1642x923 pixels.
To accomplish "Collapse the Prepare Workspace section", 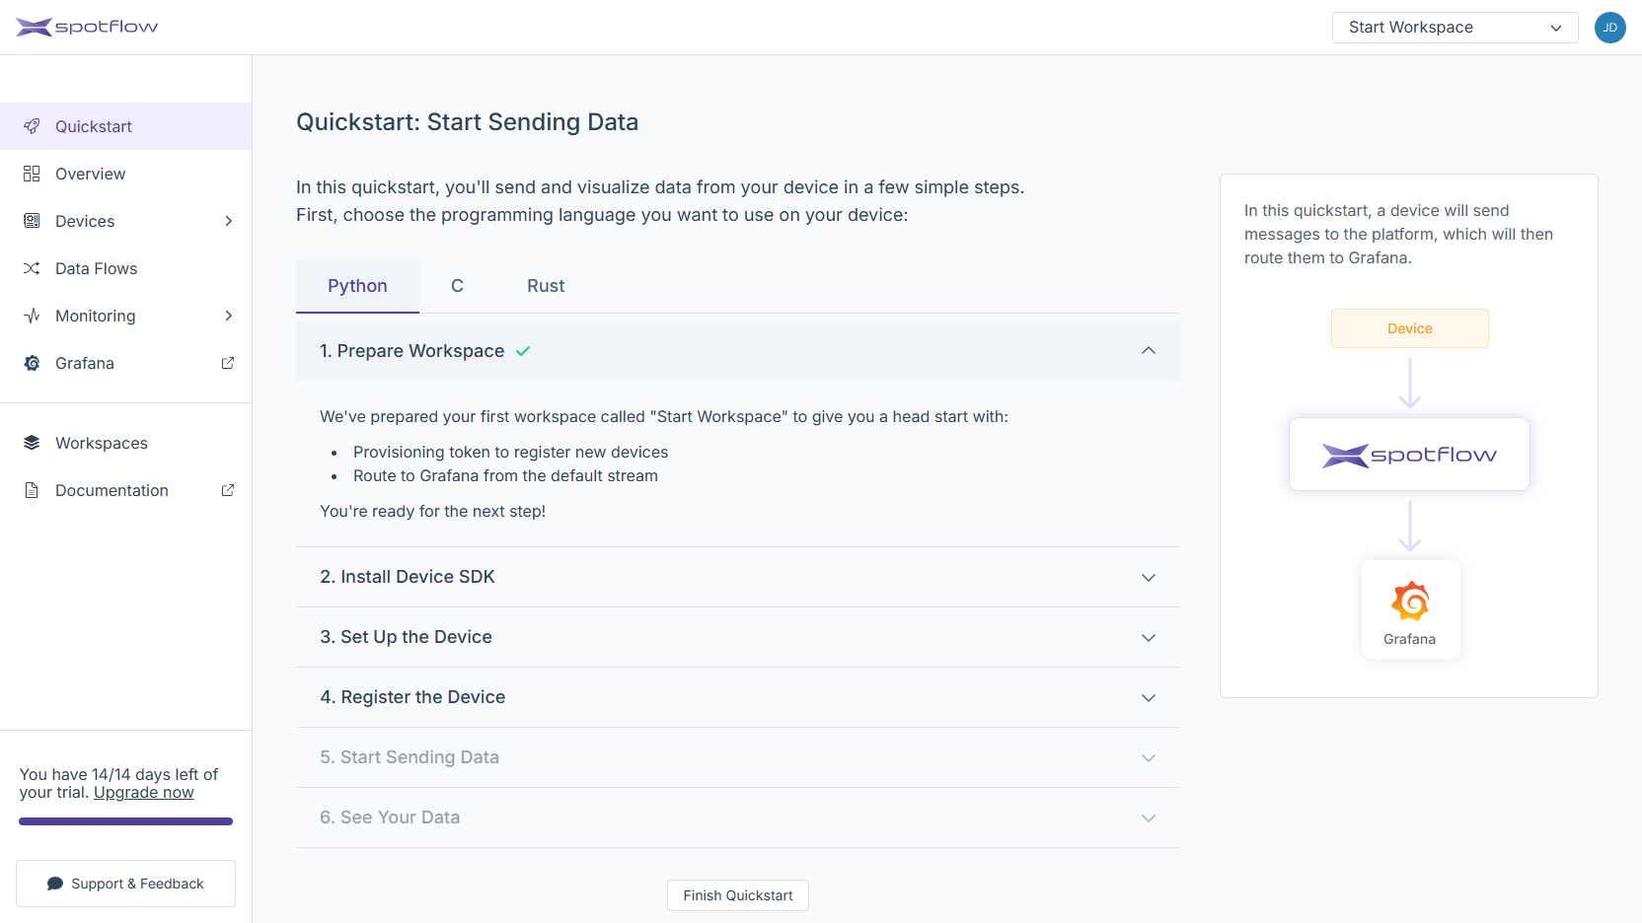I will tap(738, 351).
